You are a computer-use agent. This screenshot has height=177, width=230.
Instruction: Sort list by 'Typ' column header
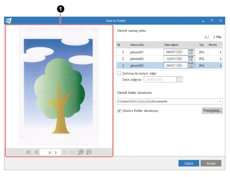click(201, 45)
